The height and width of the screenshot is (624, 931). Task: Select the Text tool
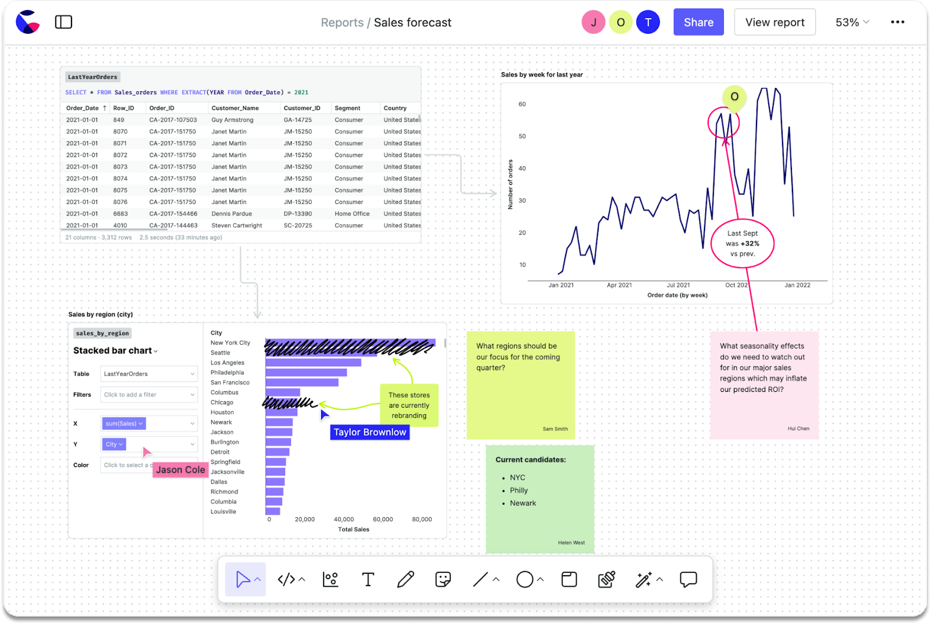(x=368, y=579)
